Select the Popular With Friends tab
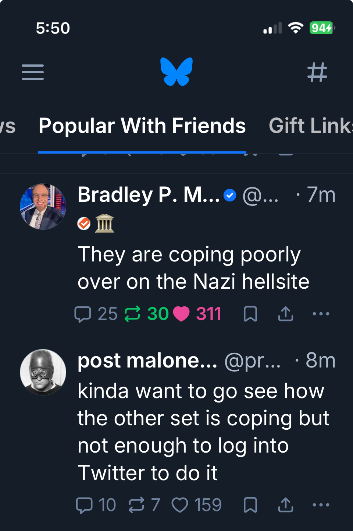 (x=142, y=126)
